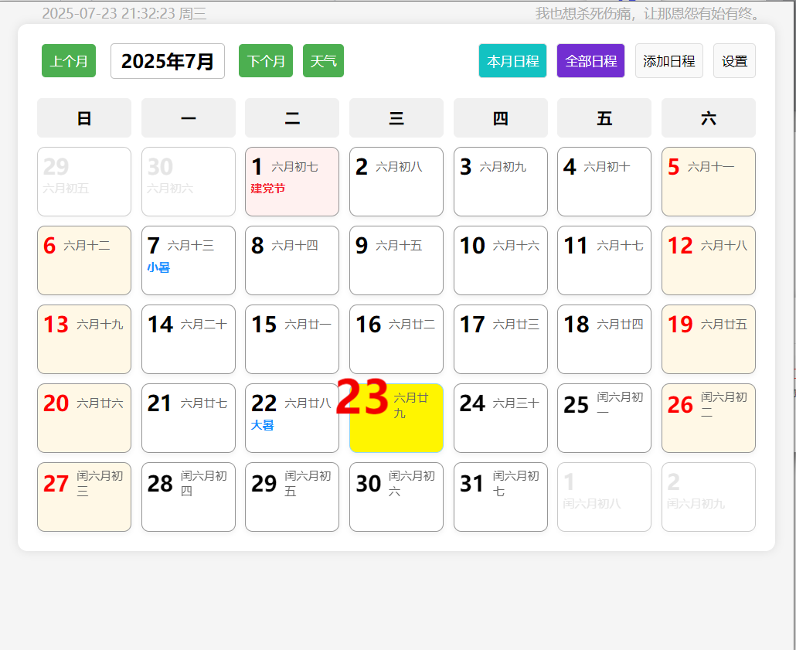Select Sunday July 20 六月廿六
Viewport: 796px width, 650px height.
(x=84, y=418)
